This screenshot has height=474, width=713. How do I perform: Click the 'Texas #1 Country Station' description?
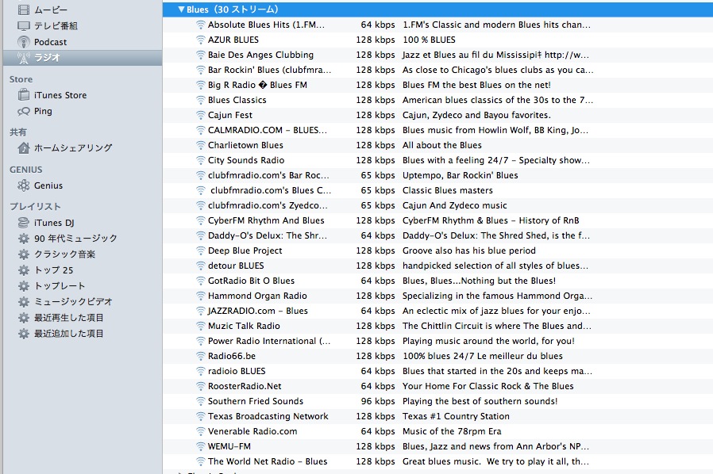point(456,416)
